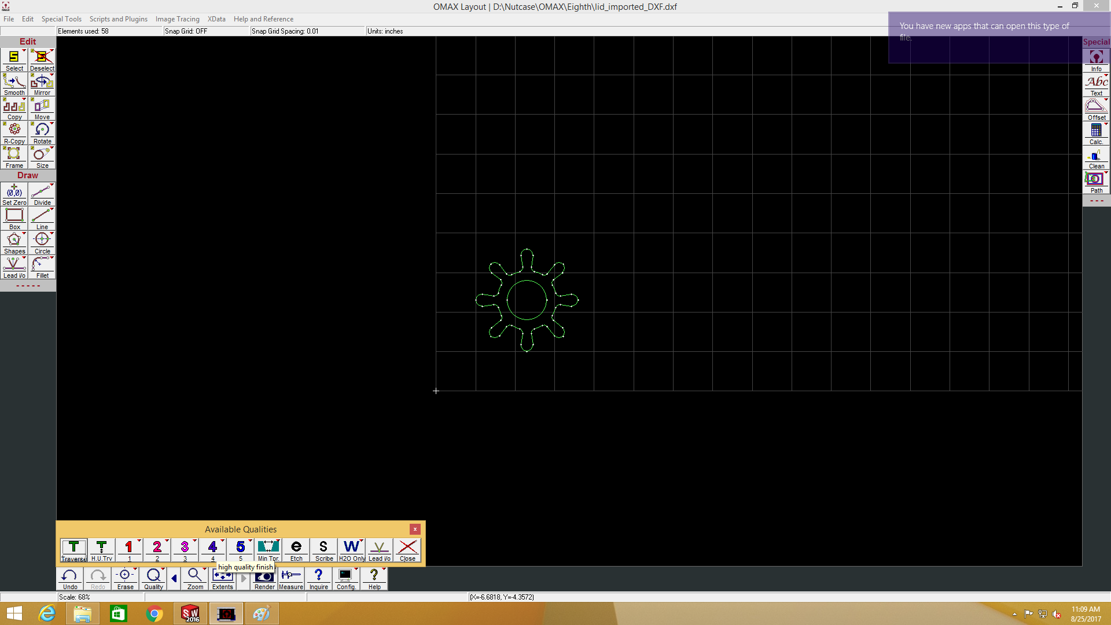Open the Shapes tool
Viewport: 1111px width, 625px height.
[x=14, y=243]
